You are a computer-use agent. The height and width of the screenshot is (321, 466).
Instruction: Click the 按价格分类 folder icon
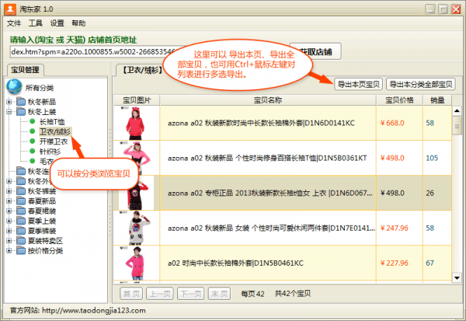(x=21, y=250)
